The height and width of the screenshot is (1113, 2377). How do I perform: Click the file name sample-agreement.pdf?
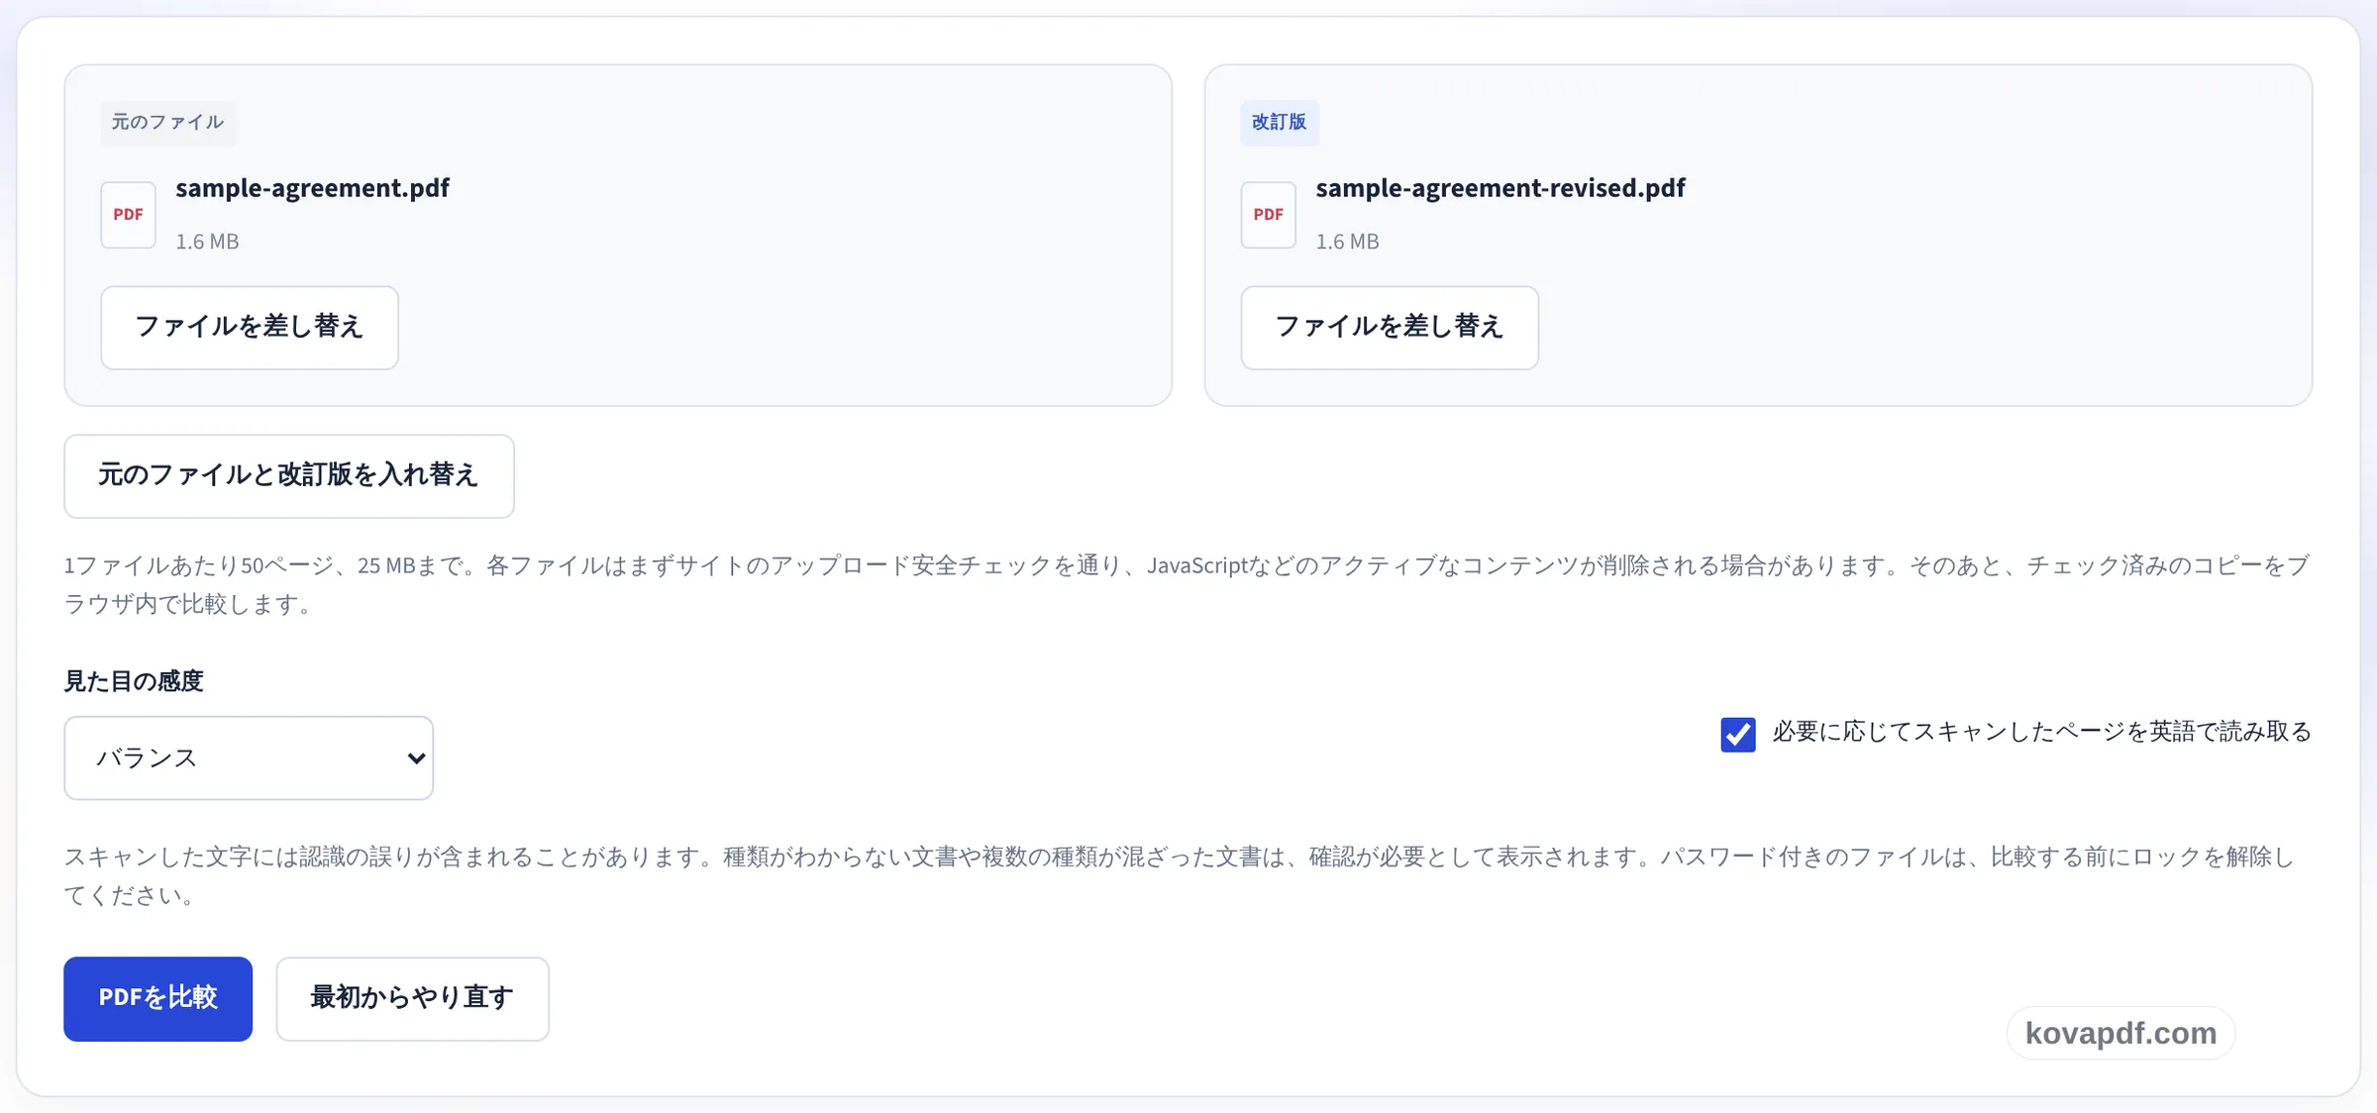(312, 188)
